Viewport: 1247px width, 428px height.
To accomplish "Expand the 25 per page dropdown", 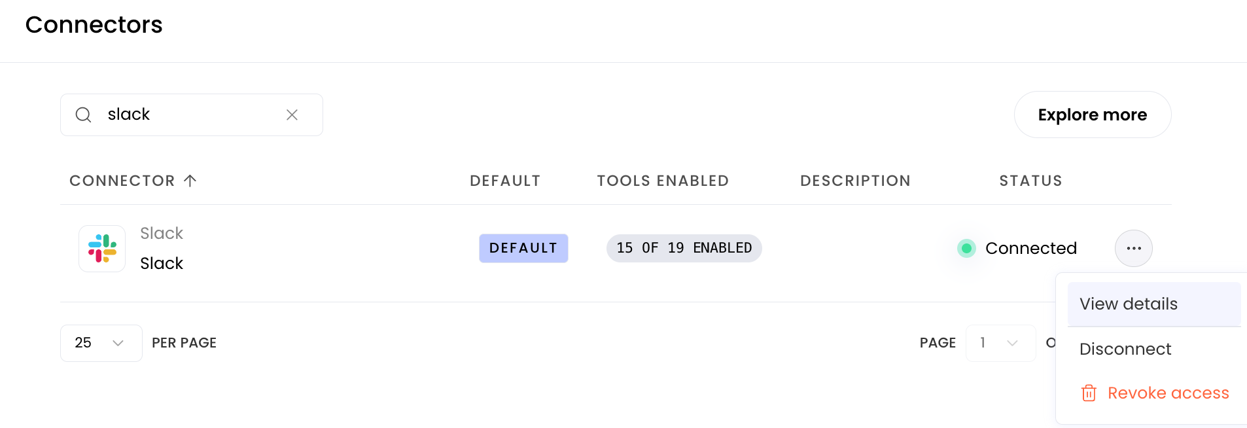I will pos(101,343).
